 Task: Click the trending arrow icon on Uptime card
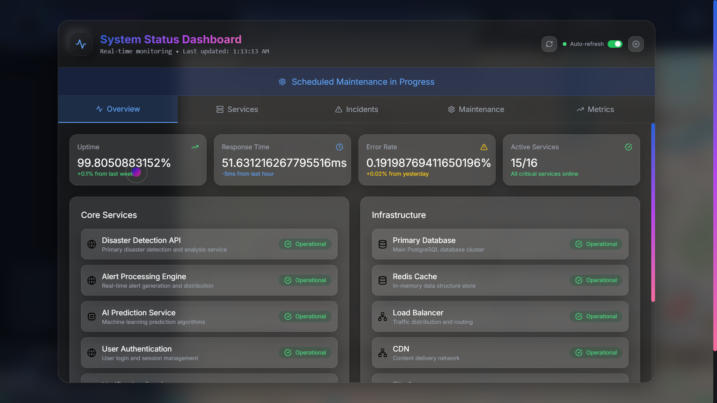pos(195,147)
